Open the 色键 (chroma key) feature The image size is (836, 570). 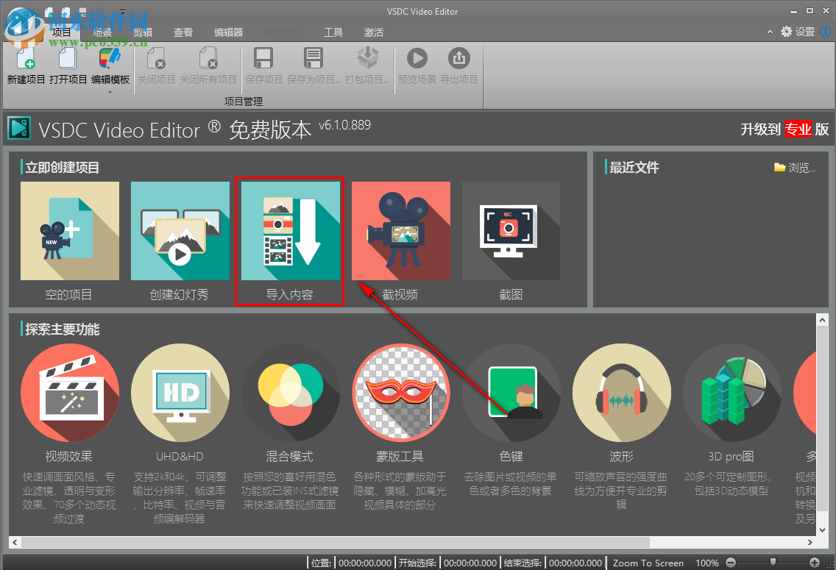coord(511,393)
